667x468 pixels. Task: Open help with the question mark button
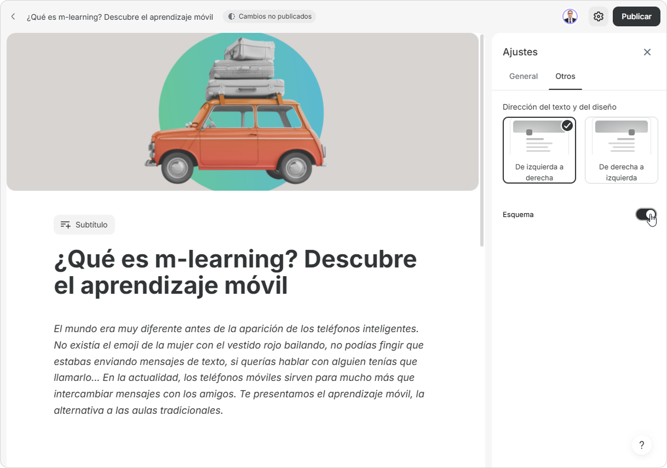641,445
